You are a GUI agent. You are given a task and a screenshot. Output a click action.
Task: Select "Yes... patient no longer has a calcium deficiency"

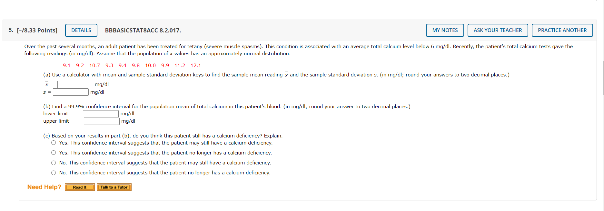[x=53, y=153]
